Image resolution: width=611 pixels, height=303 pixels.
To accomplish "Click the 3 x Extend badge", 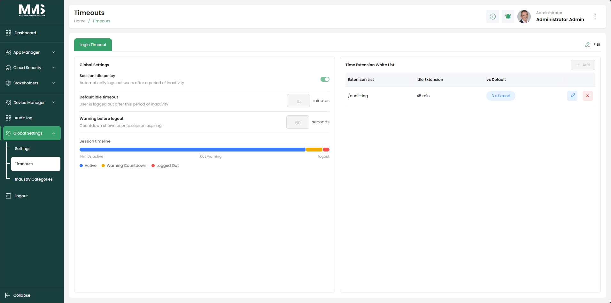I will [501, 96].
